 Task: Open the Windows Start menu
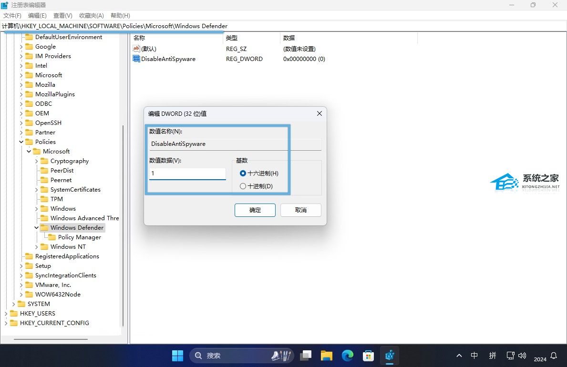pyautogui.click(x=177, y=356)
